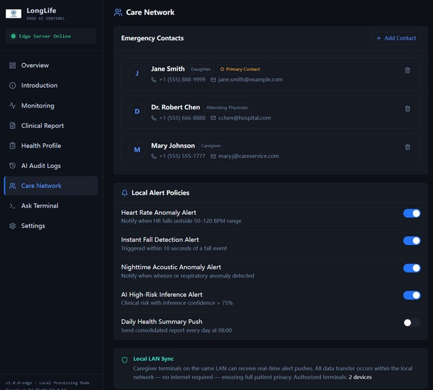433x390 pixels.
Task: Click the Monitoring pulse icon
Action: (12, 105)
